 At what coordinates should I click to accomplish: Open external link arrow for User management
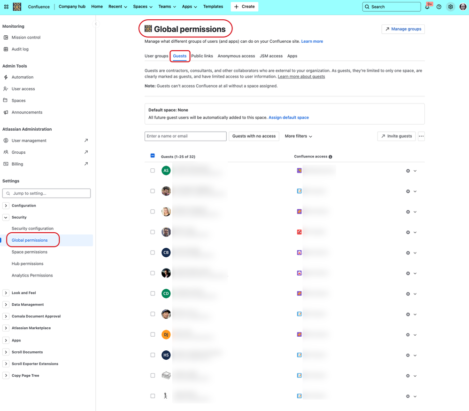[x=86, y=140]
